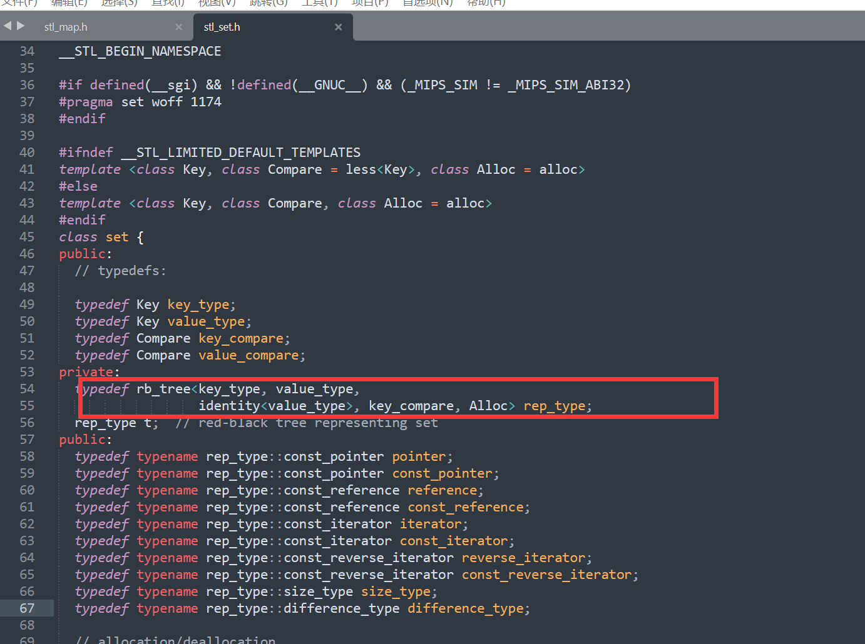Click key_type on line 49

click(x=198, y=304)
